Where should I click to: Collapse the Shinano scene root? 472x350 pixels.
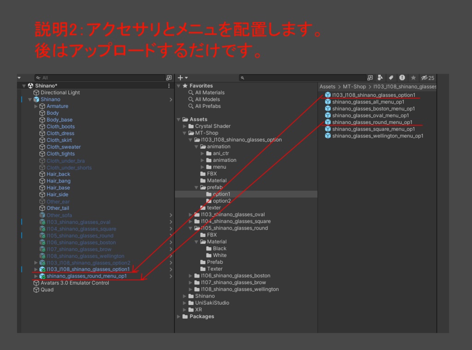[x=24, y=86]
